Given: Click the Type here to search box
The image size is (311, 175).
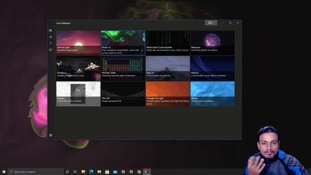Looking at the screenshot, I should [x=35, y=172].
